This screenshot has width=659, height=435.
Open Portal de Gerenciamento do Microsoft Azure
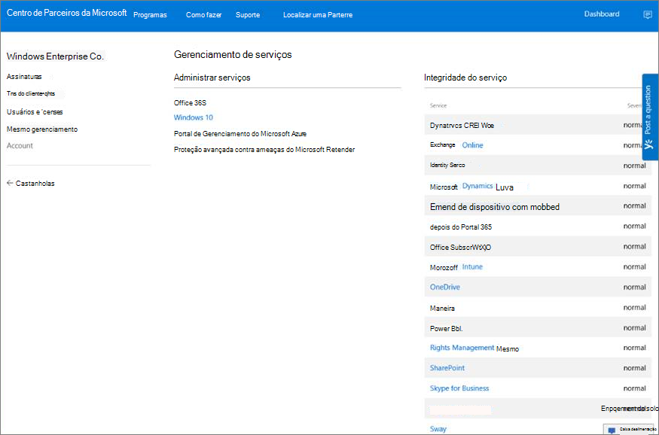coord(240,134)
